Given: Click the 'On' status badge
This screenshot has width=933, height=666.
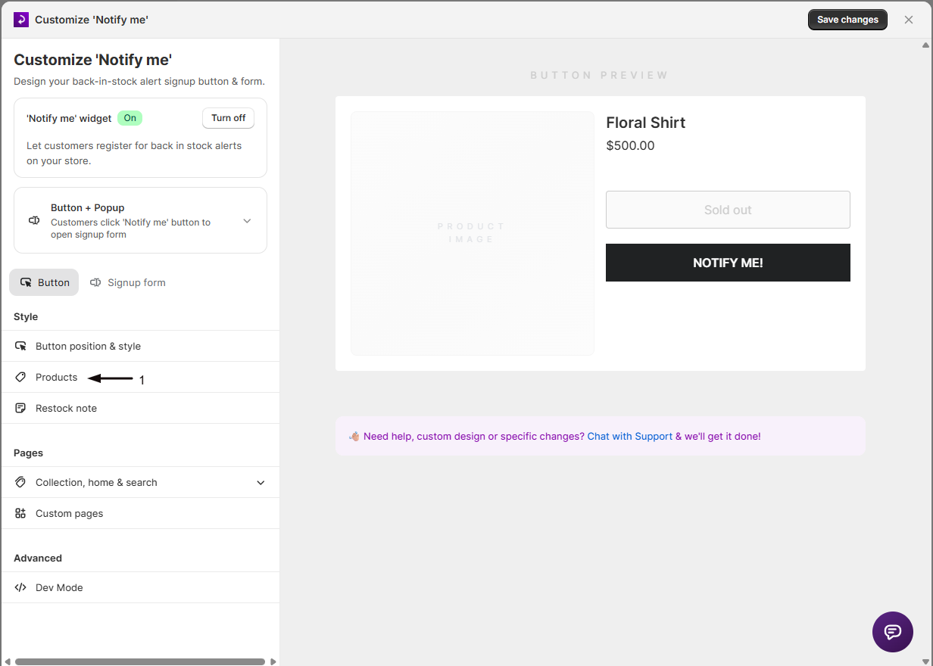Looking at the screenshot, I should point(130,118).
